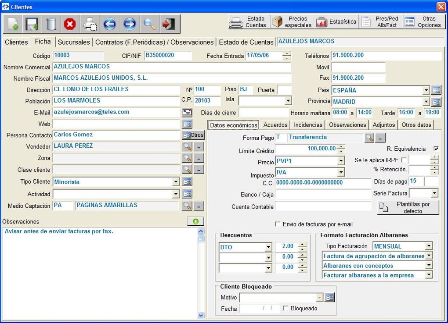Go to previous client with left arrow

tap(110, 24)
